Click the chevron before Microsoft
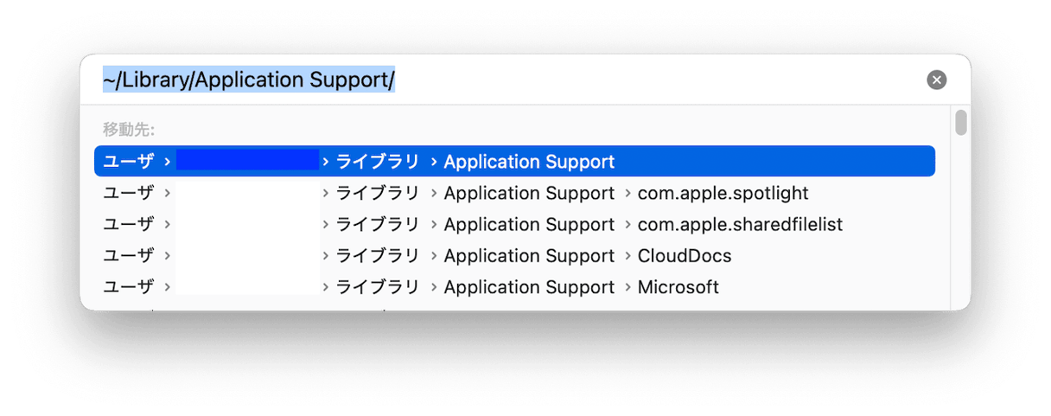 click(627, 286)
